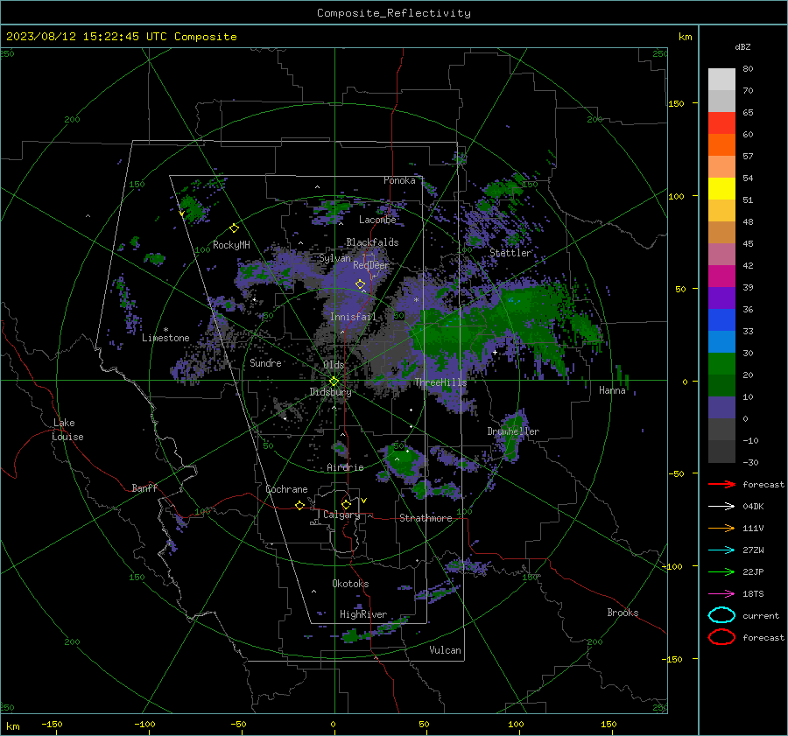788x736 pixels.
Task: Select the light grey 70-80 dBZ swatch
Action: point(721,80)
